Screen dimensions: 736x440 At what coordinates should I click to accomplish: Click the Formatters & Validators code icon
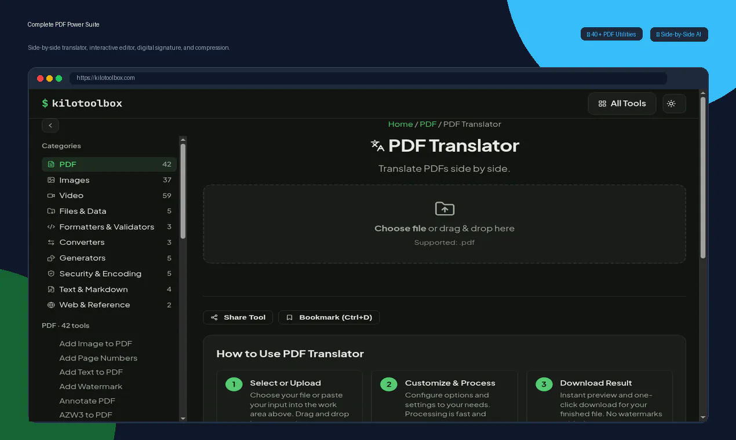tap(51, 227)
